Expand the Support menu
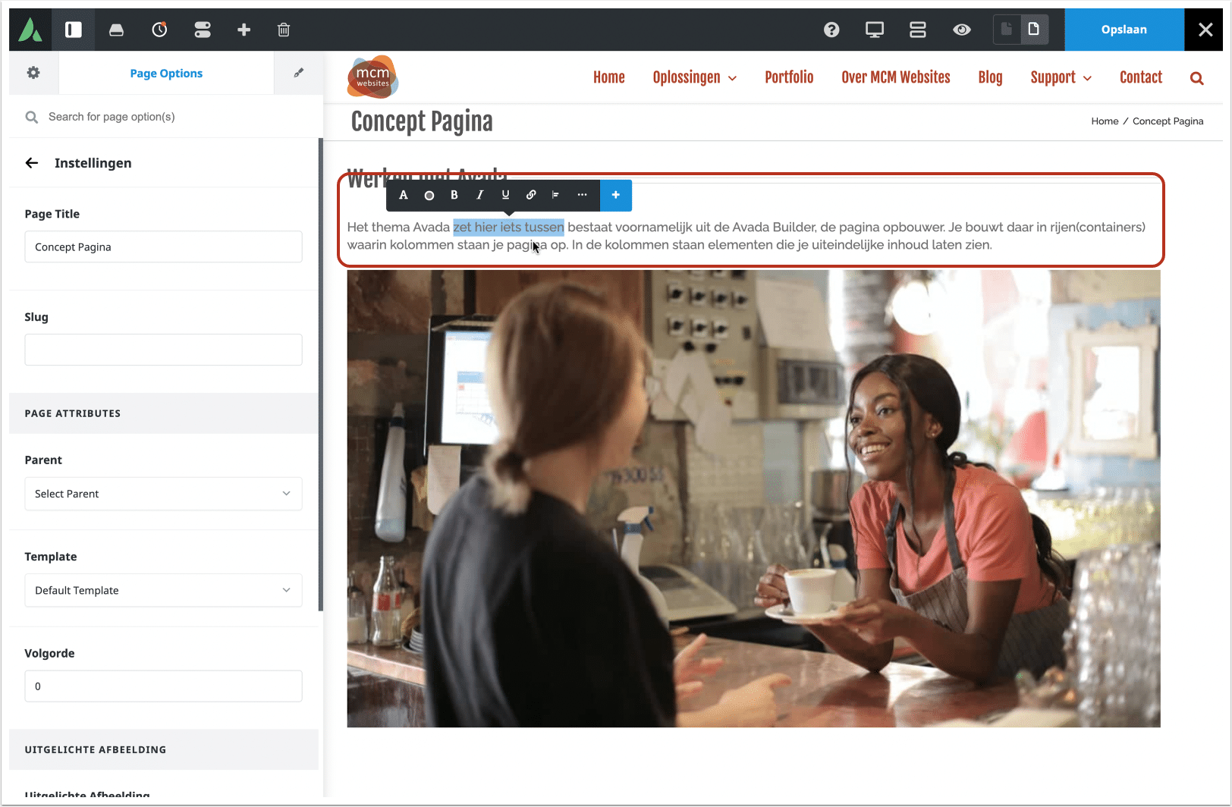This screenshot has height=807, width=1232. coord(1061,77)
